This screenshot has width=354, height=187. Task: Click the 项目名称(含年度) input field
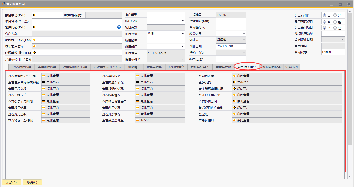tap(77, 21)
